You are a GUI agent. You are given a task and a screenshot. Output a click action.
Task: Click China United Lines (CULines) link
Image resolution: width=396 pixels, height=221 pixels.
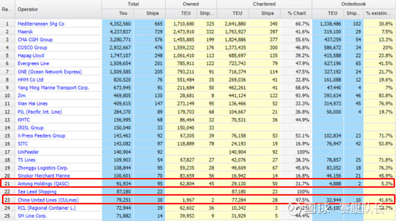click(x=48, y=200)
